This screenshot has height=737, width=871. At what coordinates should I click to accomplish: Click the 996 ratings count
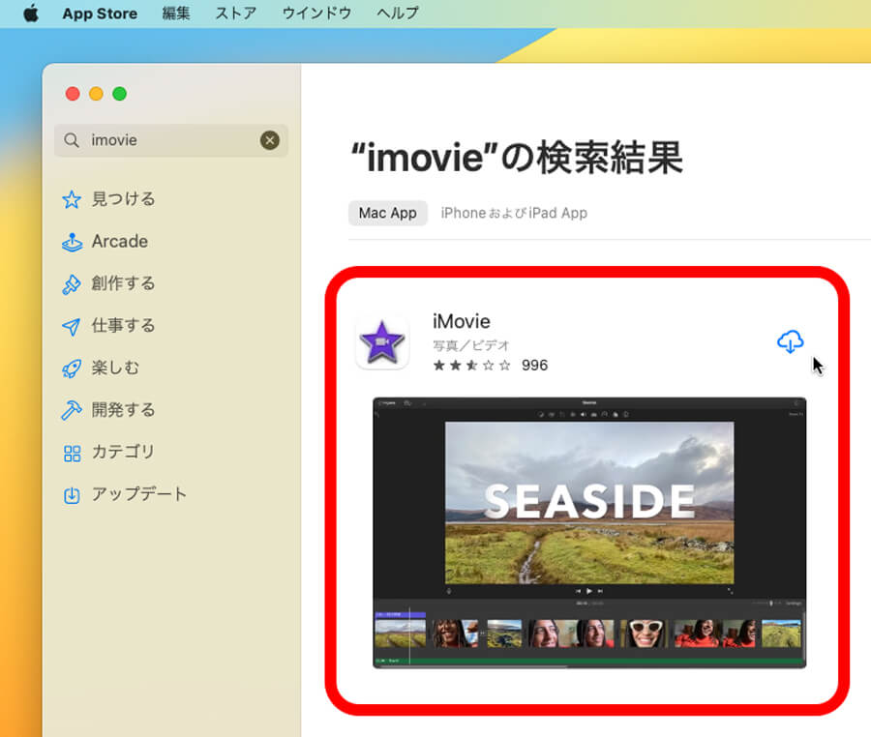click(x=534, y=366)
